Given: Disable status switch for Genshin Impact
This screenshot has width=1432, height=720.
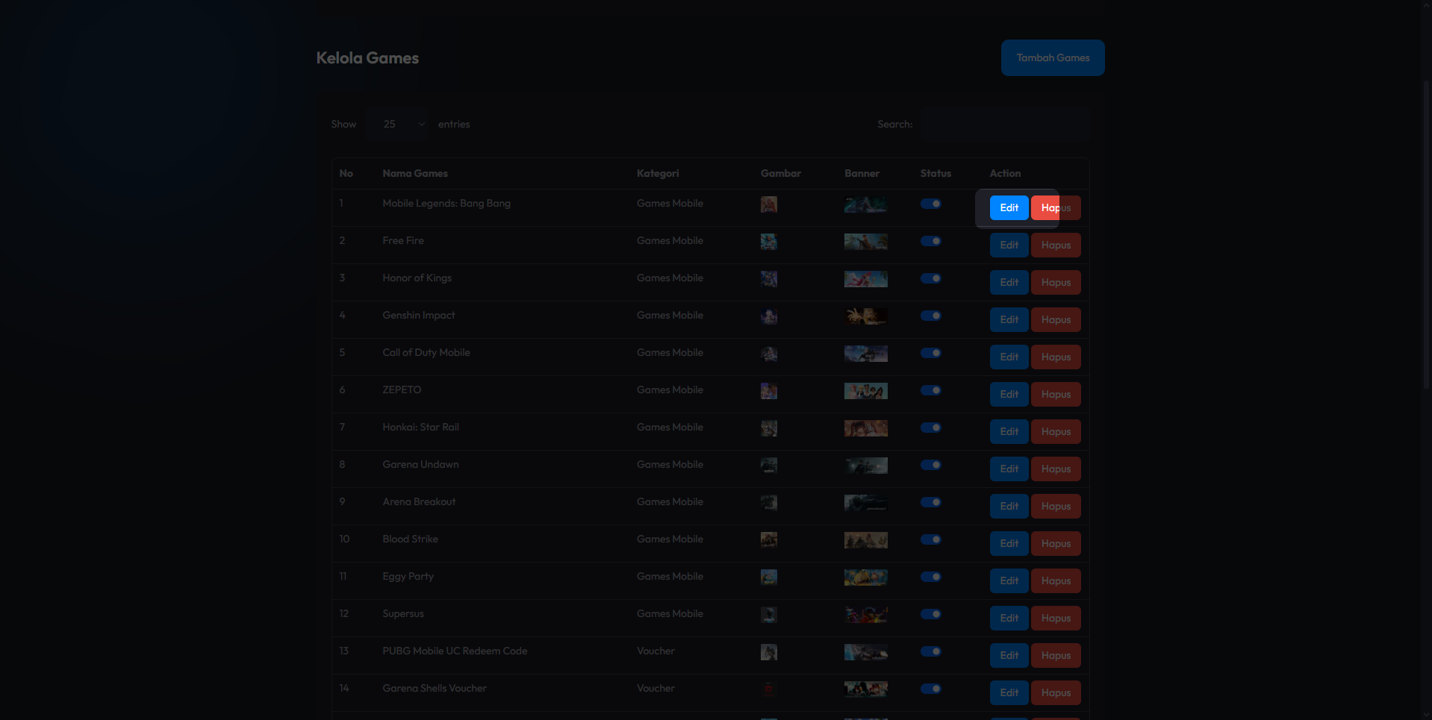Looking at the screenshot, I should pyautogui.click(x=931, y=316).
